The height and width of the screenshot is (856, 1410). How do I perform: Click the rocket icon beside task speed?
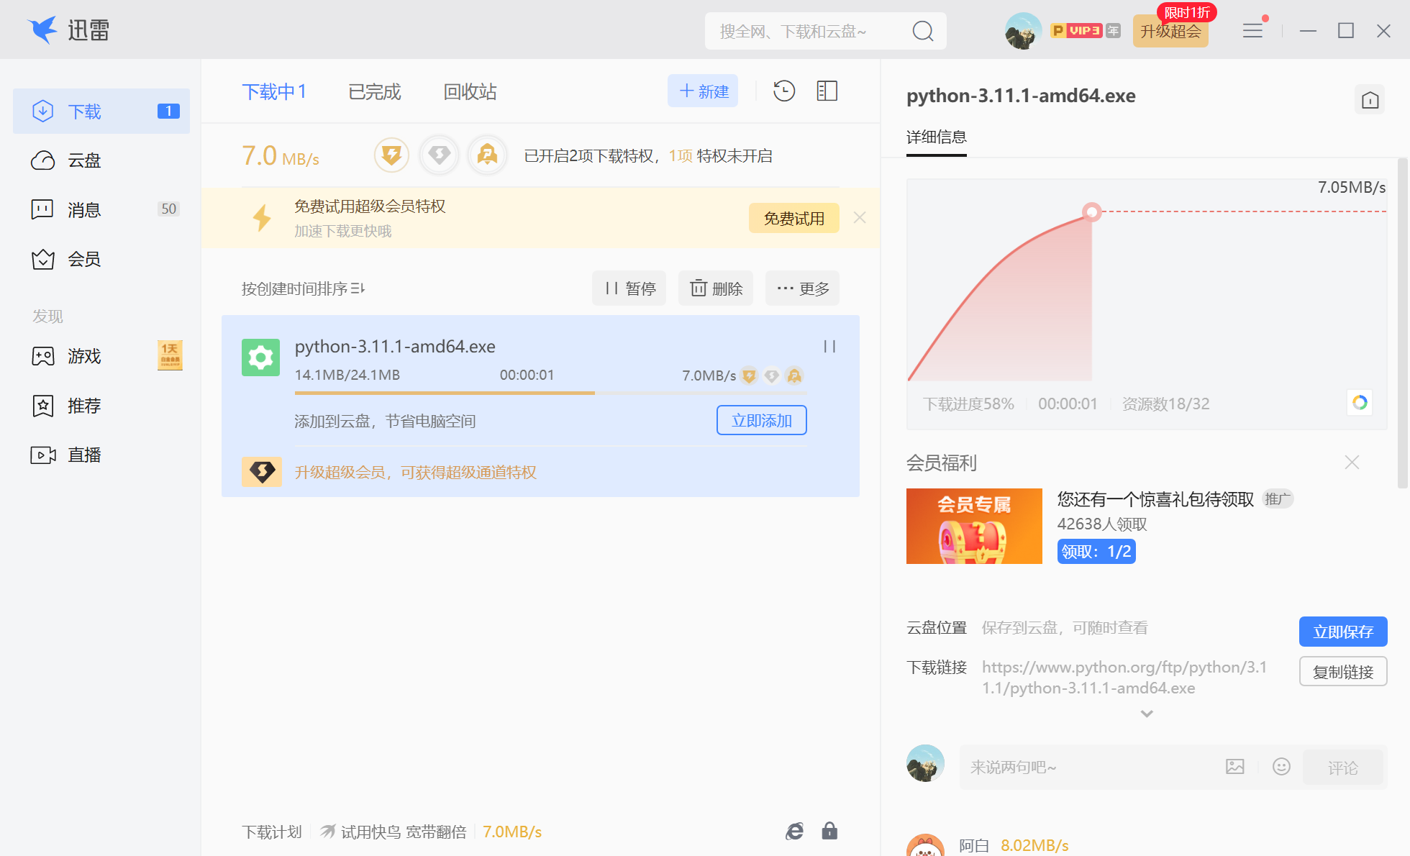794,375
